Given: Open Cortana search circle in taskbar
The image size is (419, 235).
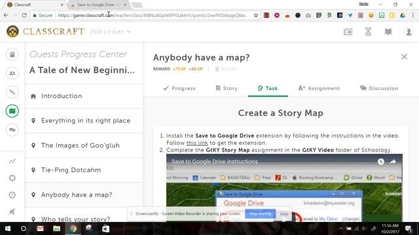Looking at the screenshot, I should pyautogui.click(x=24, y=228).
